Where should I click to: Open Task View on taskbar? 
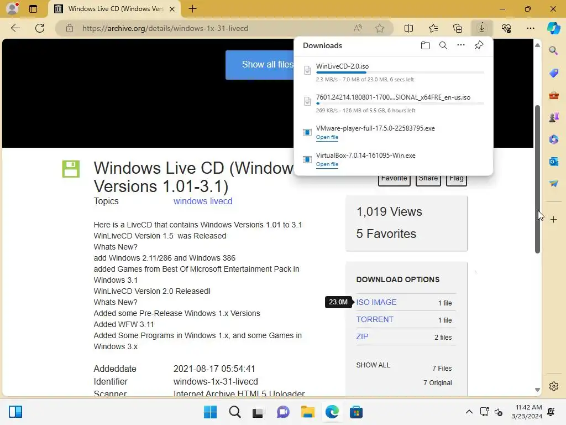pyautogui.click(x=258, y=412)
